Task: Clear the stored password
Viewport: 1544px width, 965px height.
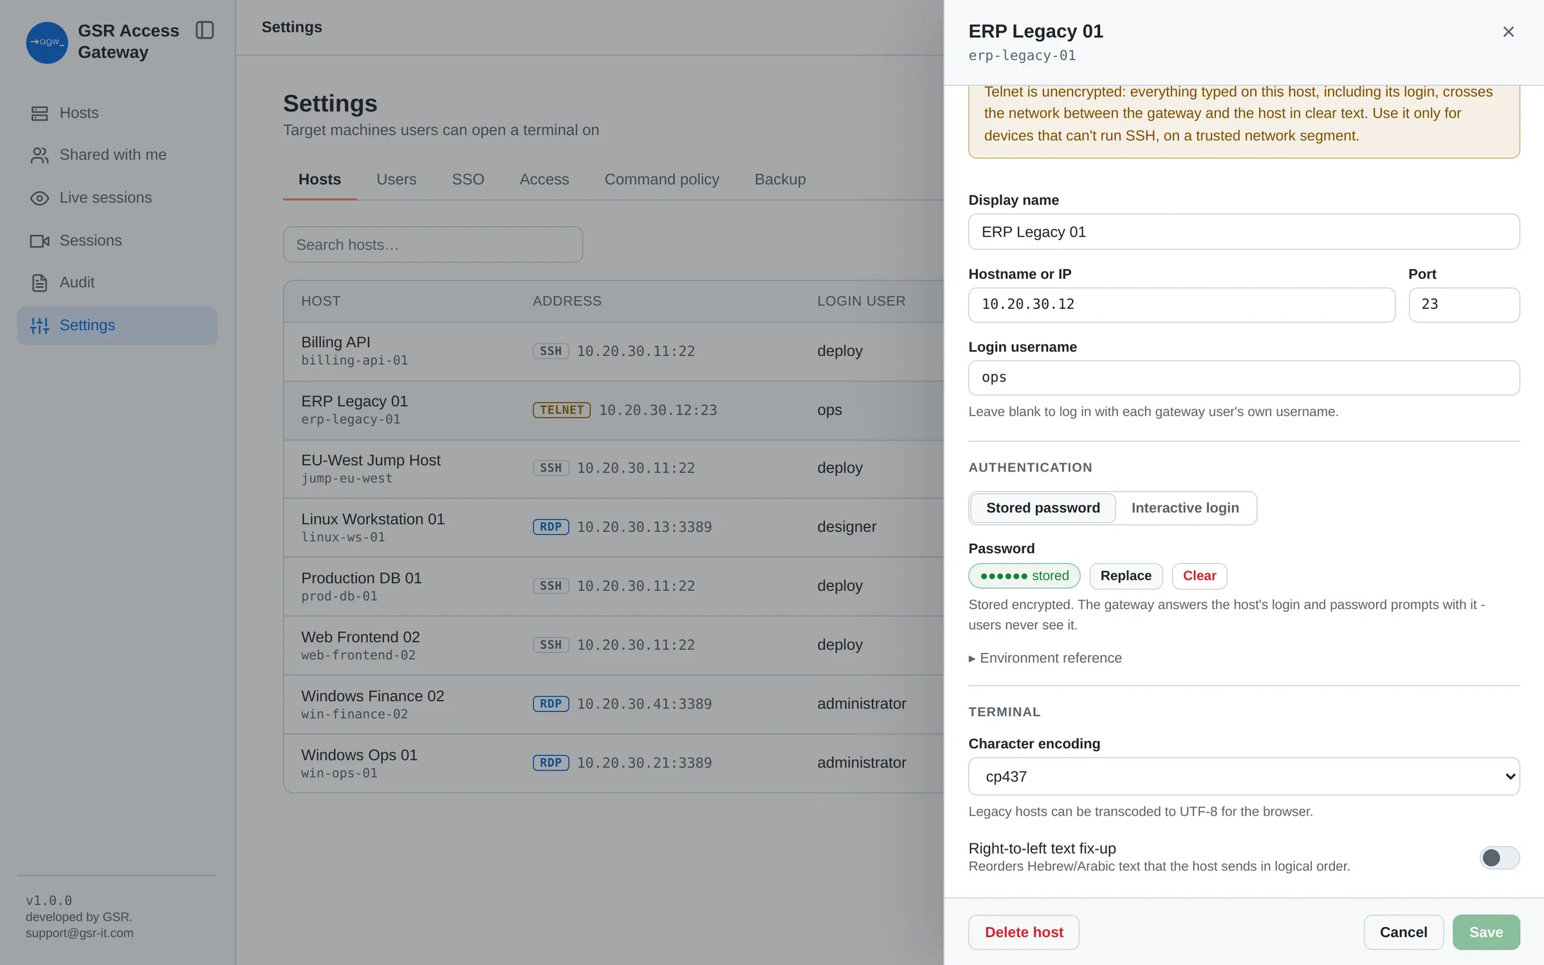Action: click(1199, 576)
